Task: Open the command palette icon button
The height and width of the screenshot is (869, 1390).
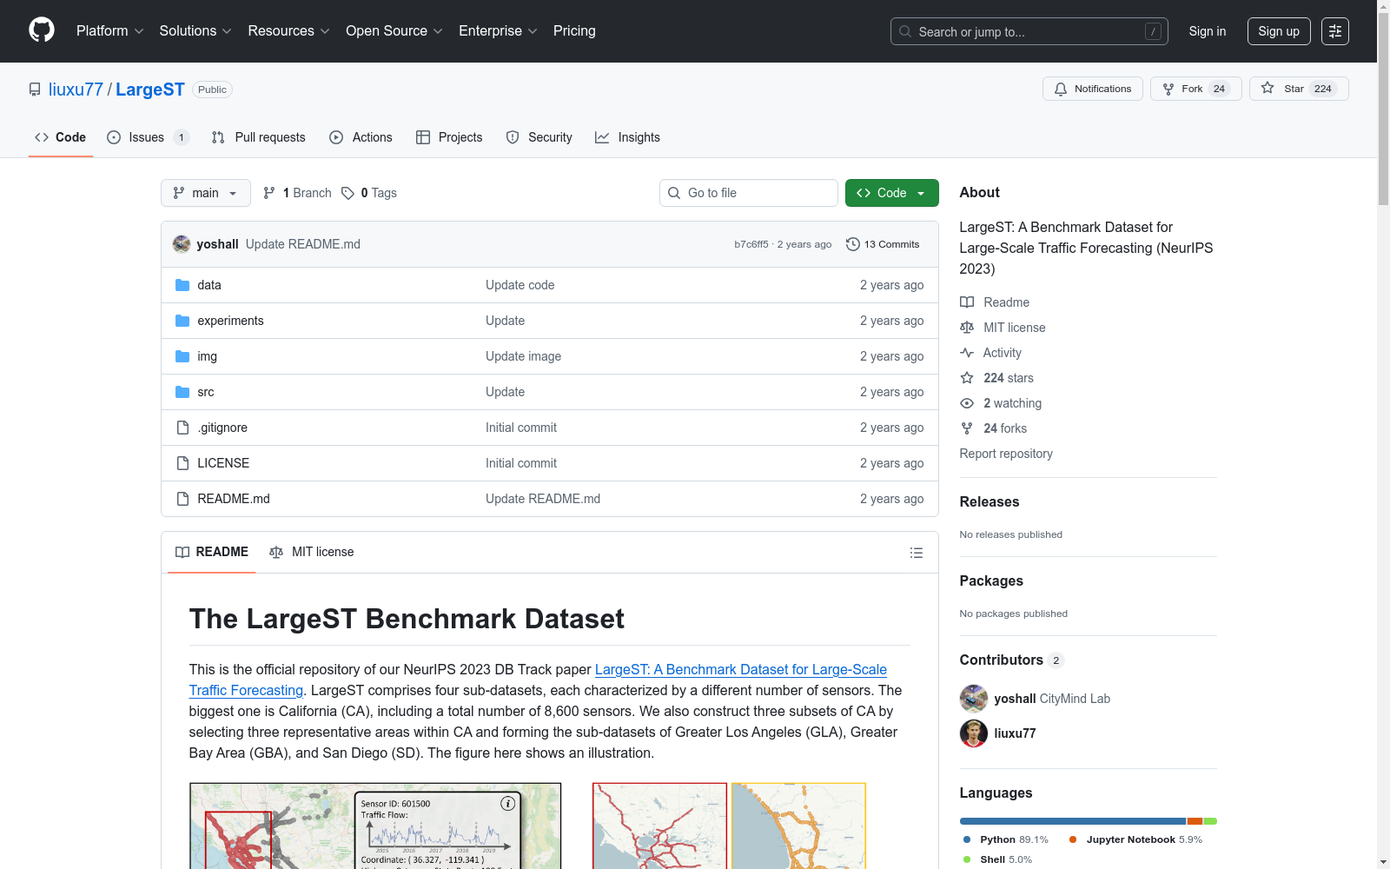Action: pyautogui.click(x=1335, y=31)
